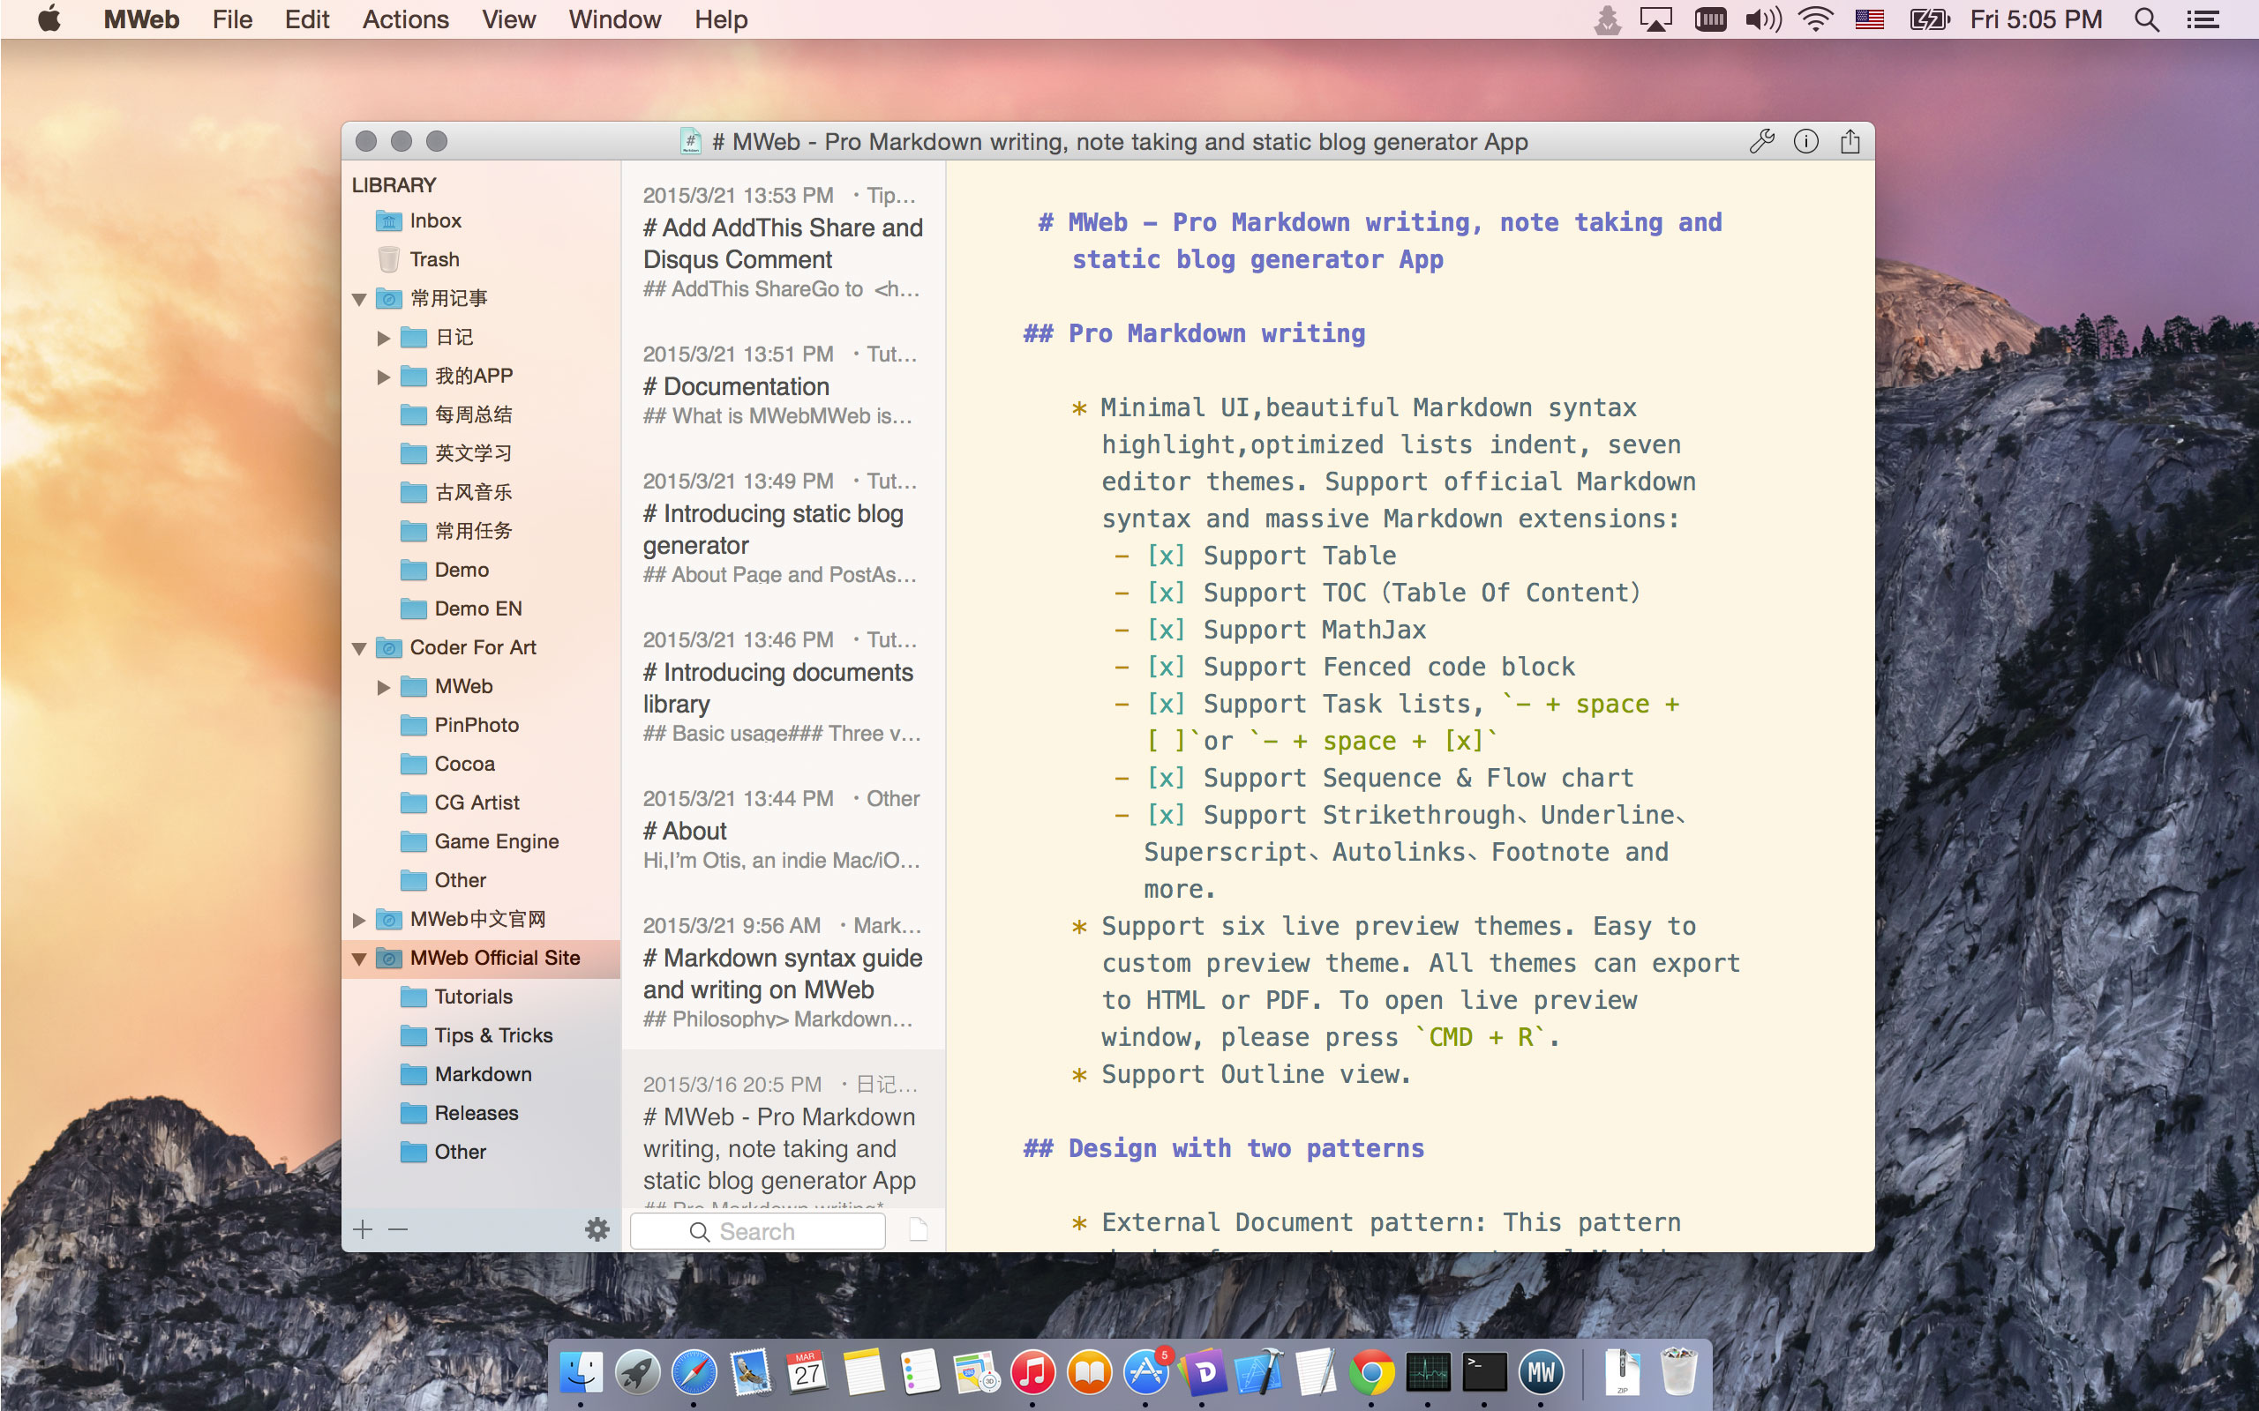Click the Search field under document list
Image resolution: width=2259 pixels, height=1411 pixels.
tap(758, 1231)
